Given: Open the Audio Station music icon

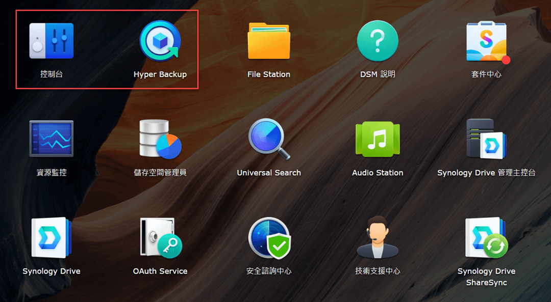Looking at the screenshot, I should pyautogui.click(x=378, y=139).
